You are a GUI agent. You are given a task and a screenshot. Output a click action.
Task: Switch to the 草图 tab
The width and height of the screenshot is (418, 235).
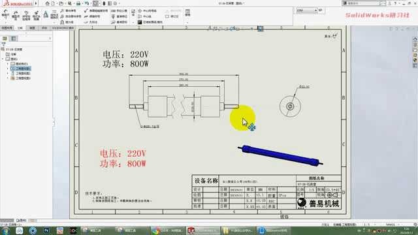[32, 28]
